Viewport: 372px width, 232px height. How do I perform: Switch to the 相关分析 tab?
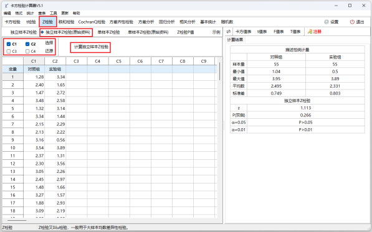188,22
